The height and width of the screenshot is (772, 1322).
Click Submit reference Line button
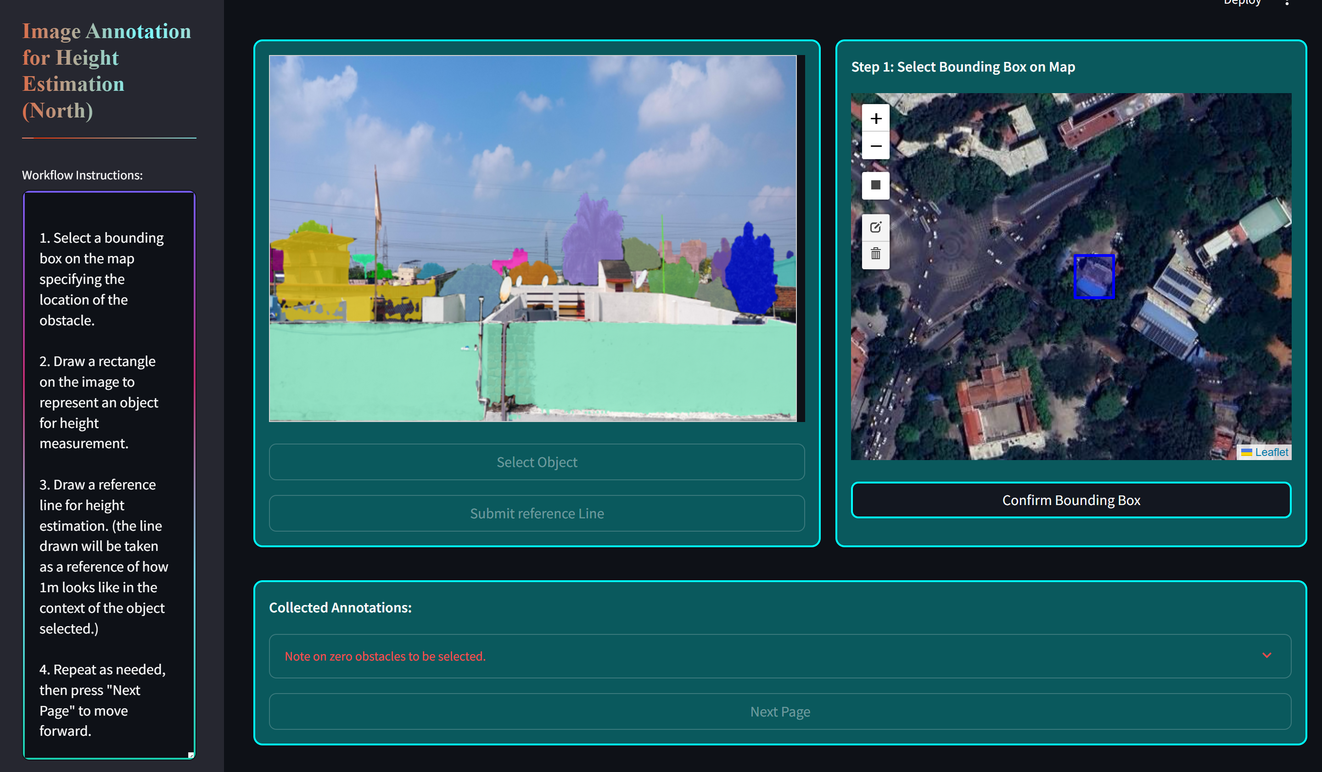click(536, 513)
